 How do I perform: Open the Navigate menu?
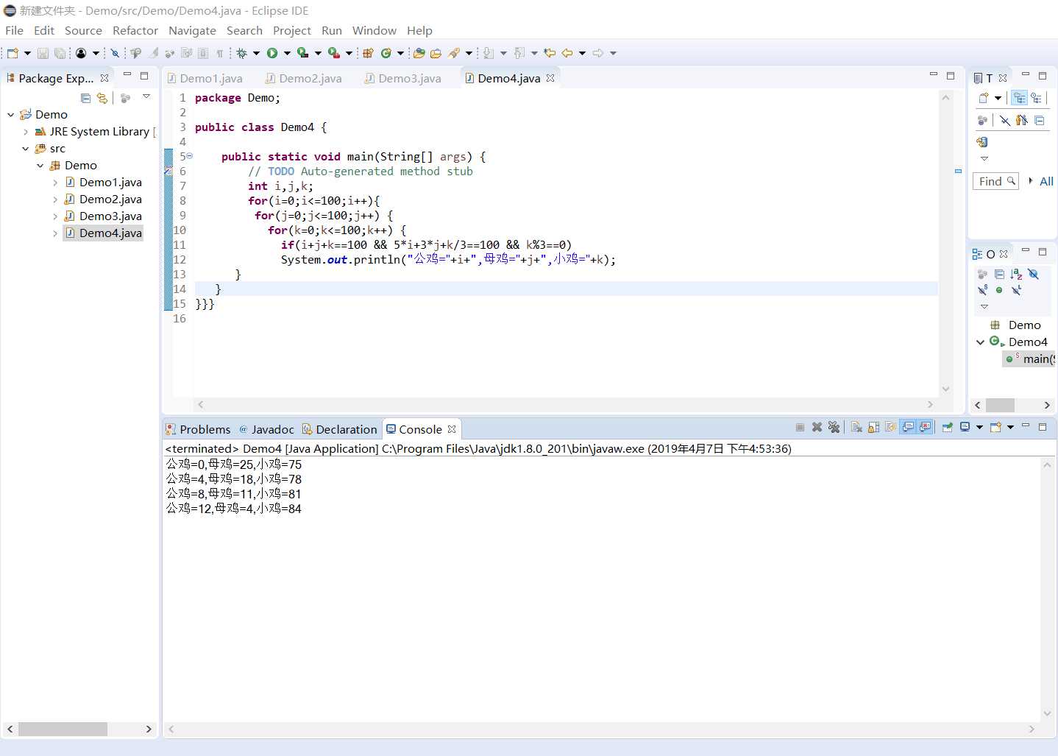tap(192, 30)
